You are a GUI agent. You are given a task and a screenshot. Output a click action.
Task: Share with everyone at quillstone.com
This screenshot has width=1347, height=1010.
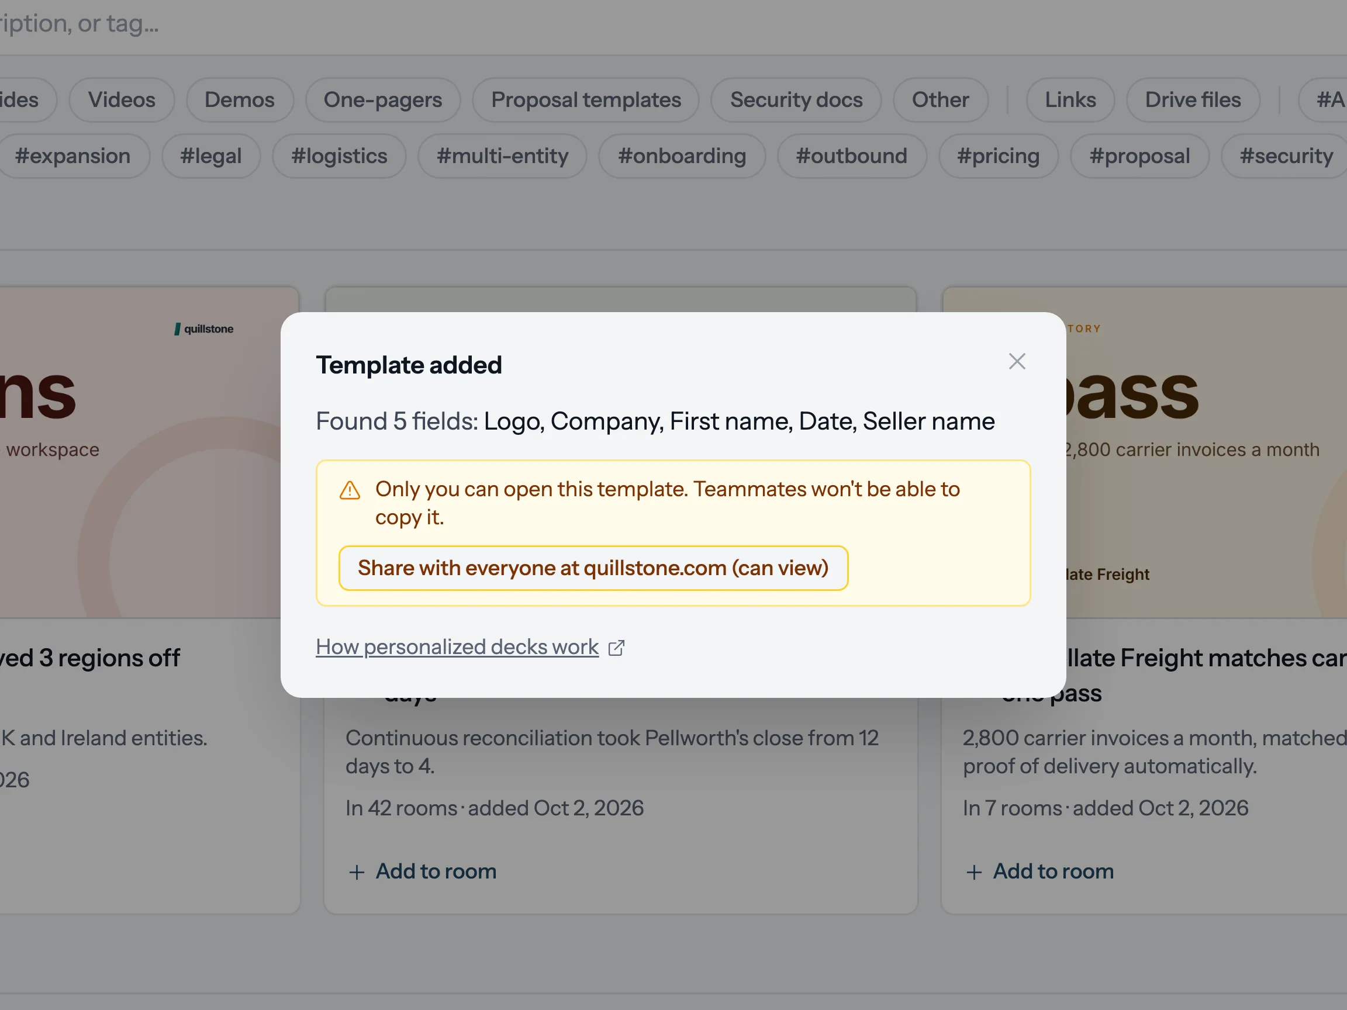(593, 568)
